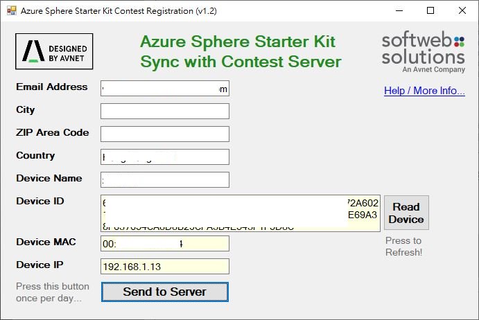The width and height of the screenshot is (479, 320).
Task: Click the Send to Server button
Action: tap(165, 292)
